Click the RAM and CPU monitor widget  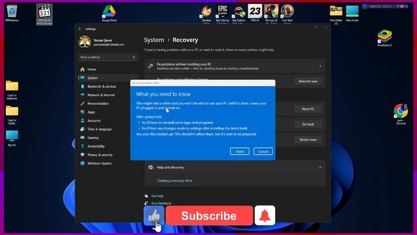pyautogui.click(x=385, y=6)
